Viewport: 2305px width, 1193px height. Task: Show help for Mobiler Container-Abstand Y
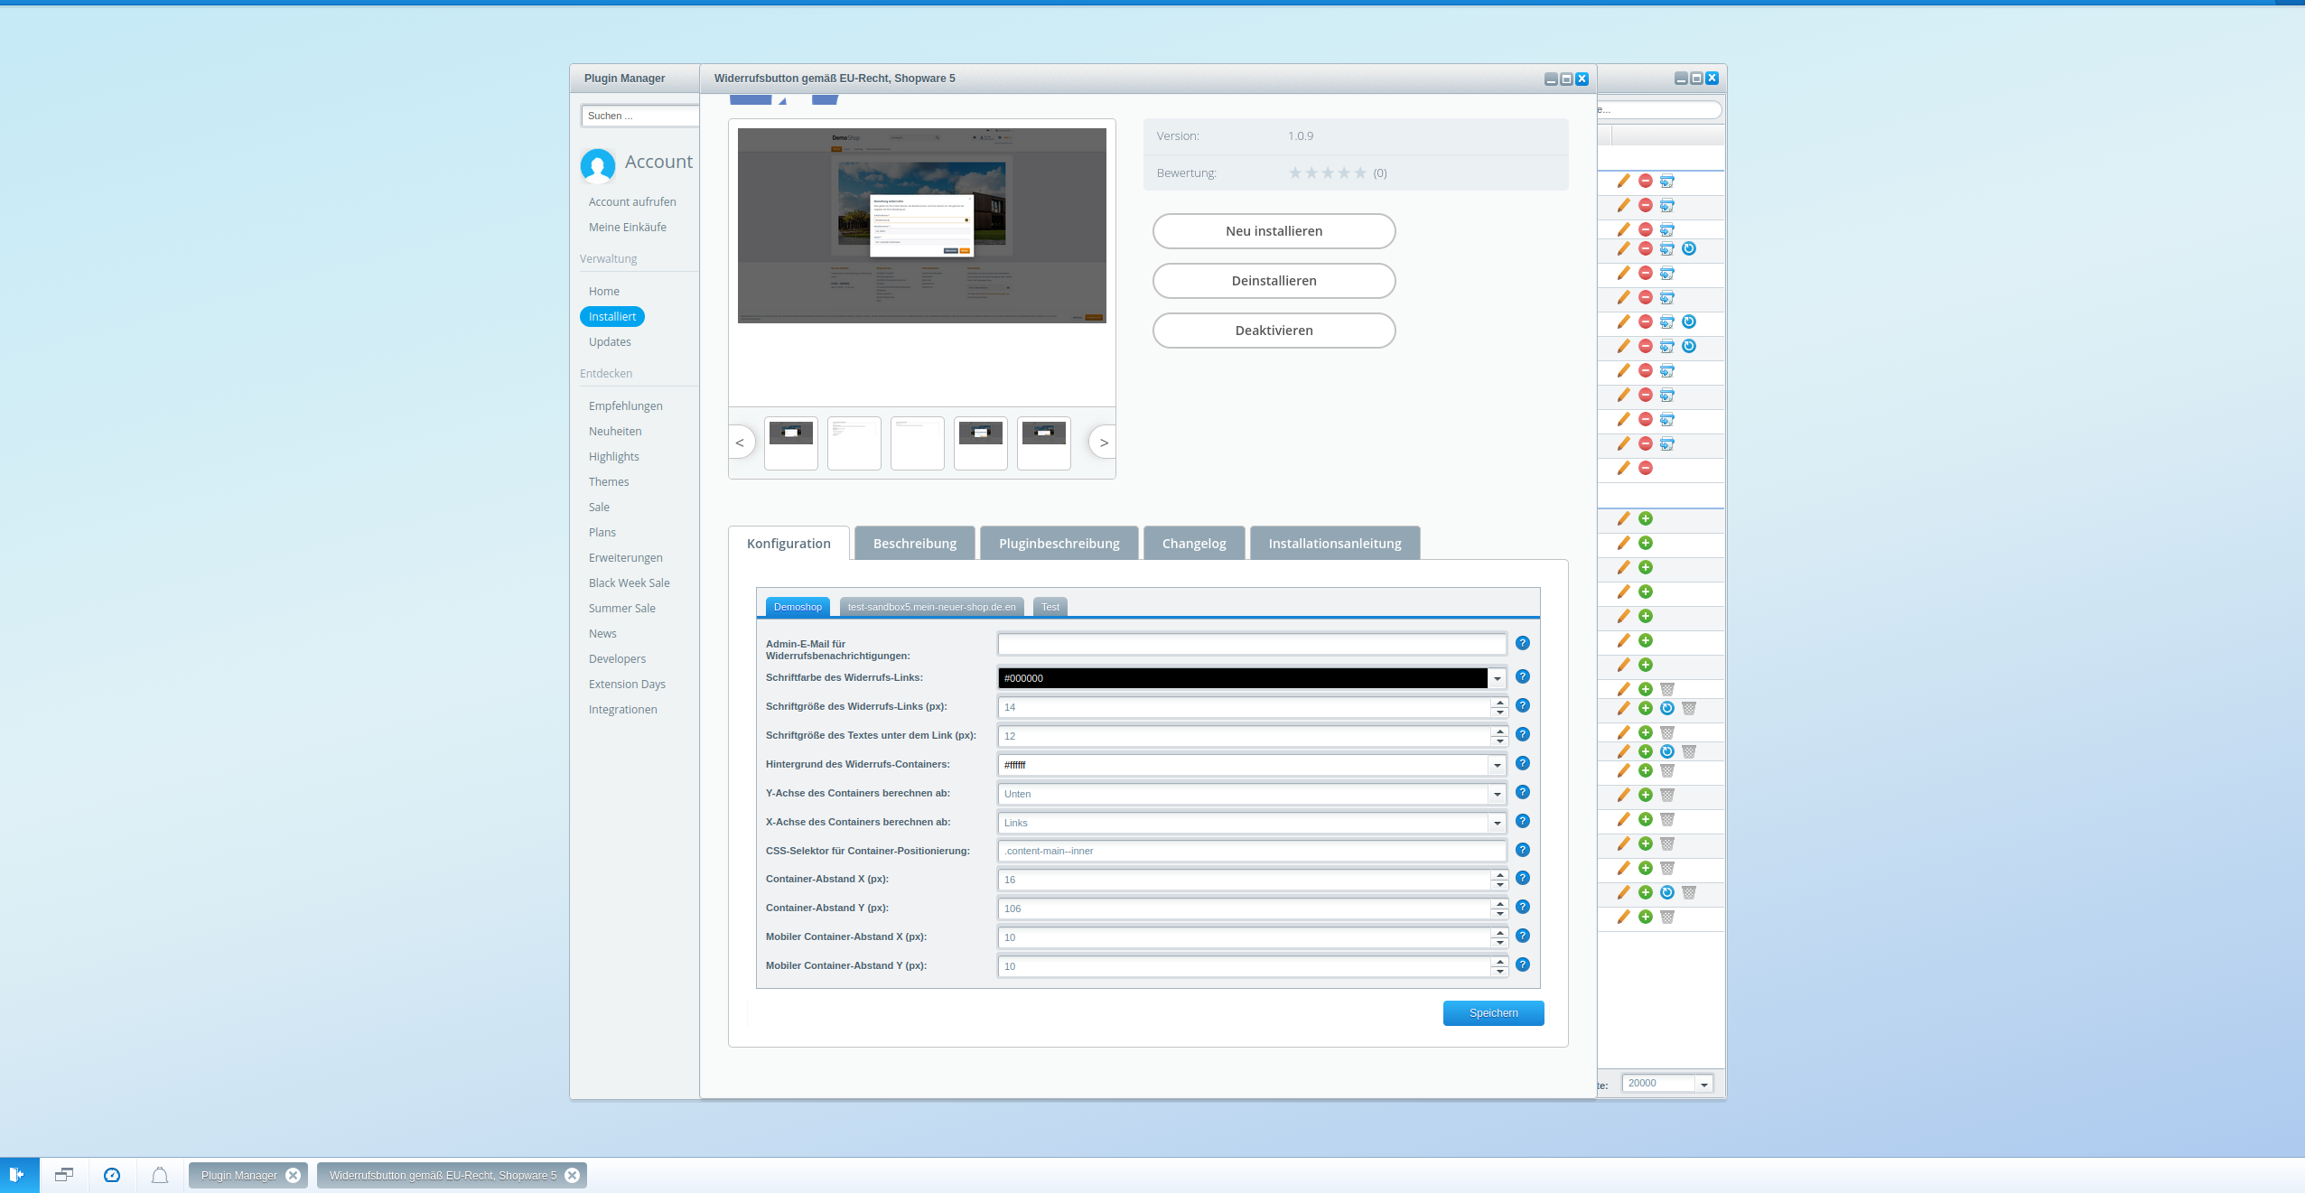pyautogui.click(x=1523, y=965)
